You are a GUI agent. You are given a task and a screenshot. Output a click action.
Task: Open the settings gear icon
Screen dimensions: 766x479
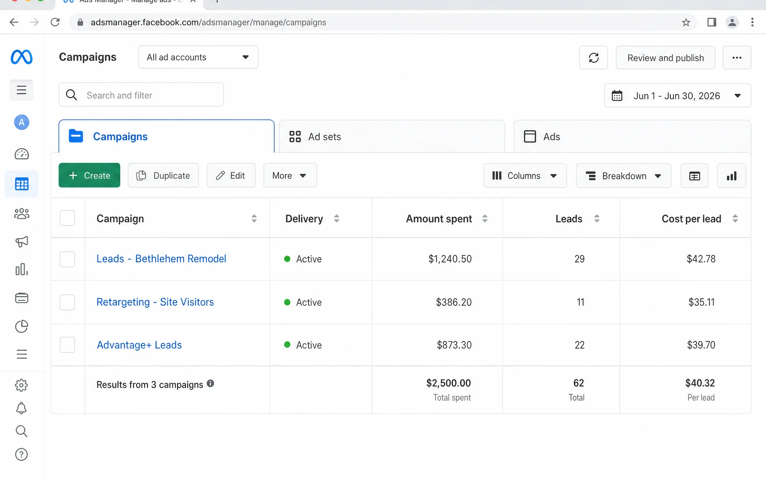pyautogui.click(x=21, y=385)
